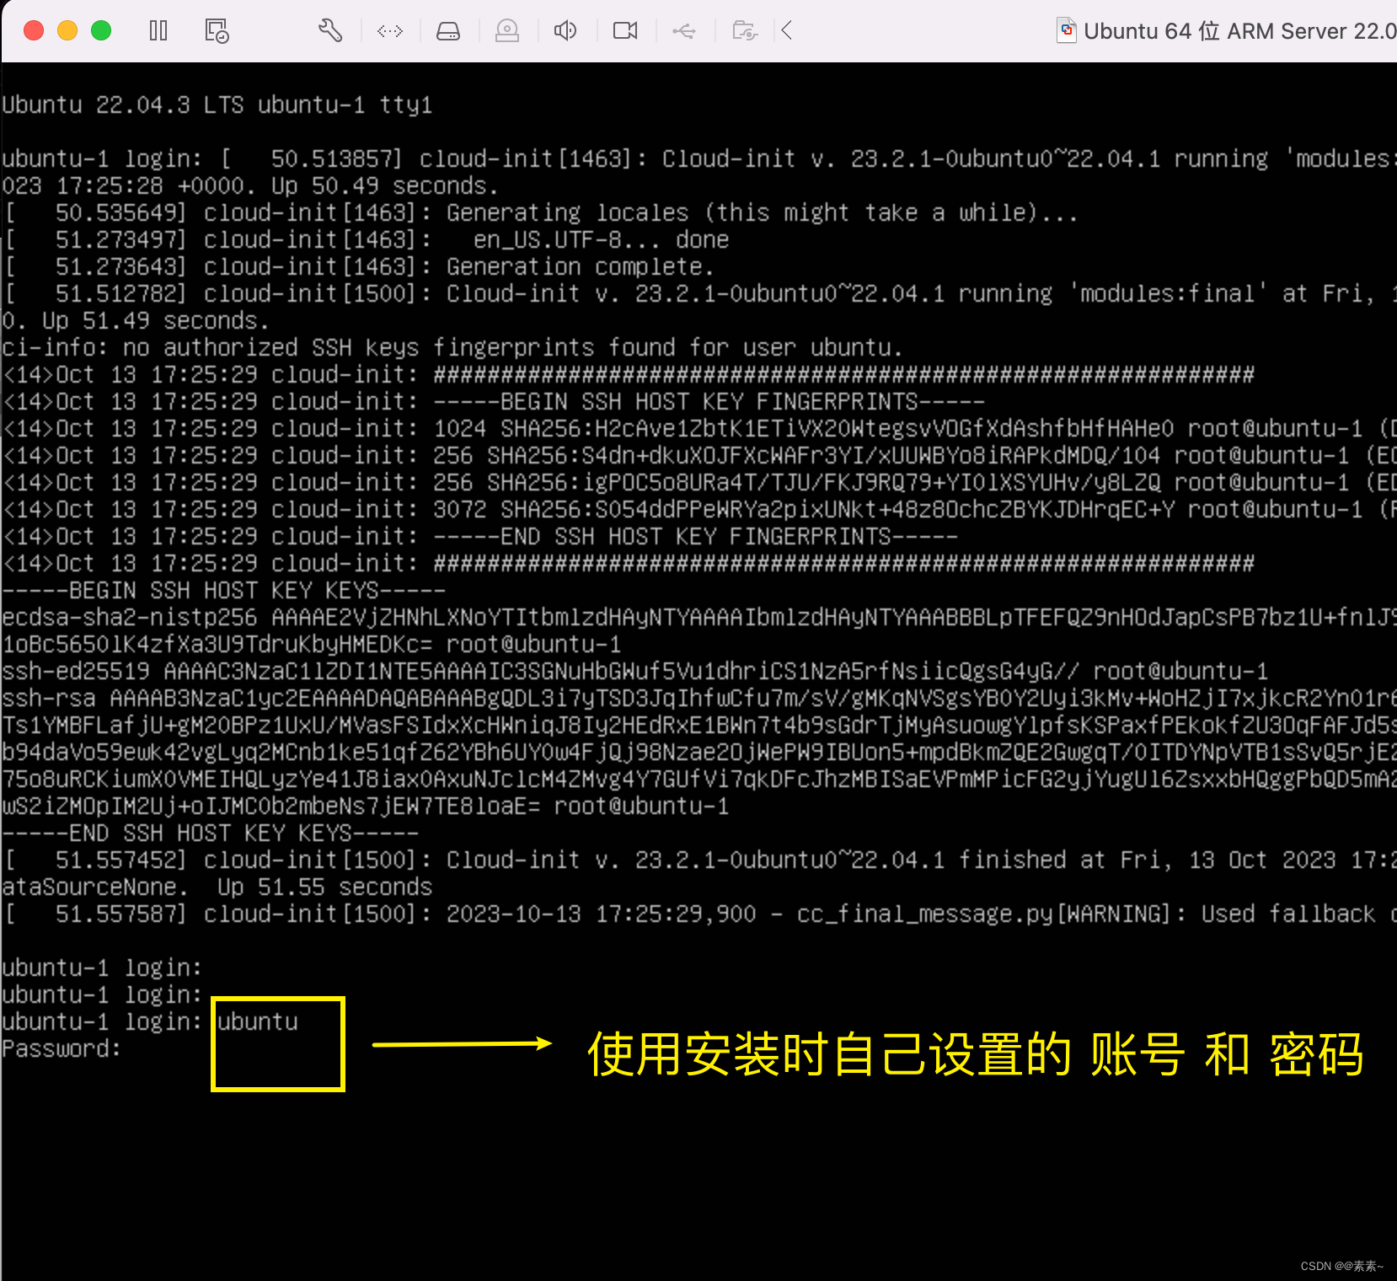The height and width of the screenshot is (1281, 1397).
Task: Open the shared folders icon
Action: [x=745, y=31]
